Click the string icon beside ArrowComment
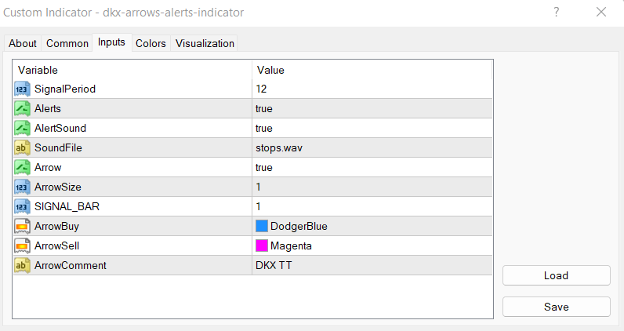 [x=22, y=265]
